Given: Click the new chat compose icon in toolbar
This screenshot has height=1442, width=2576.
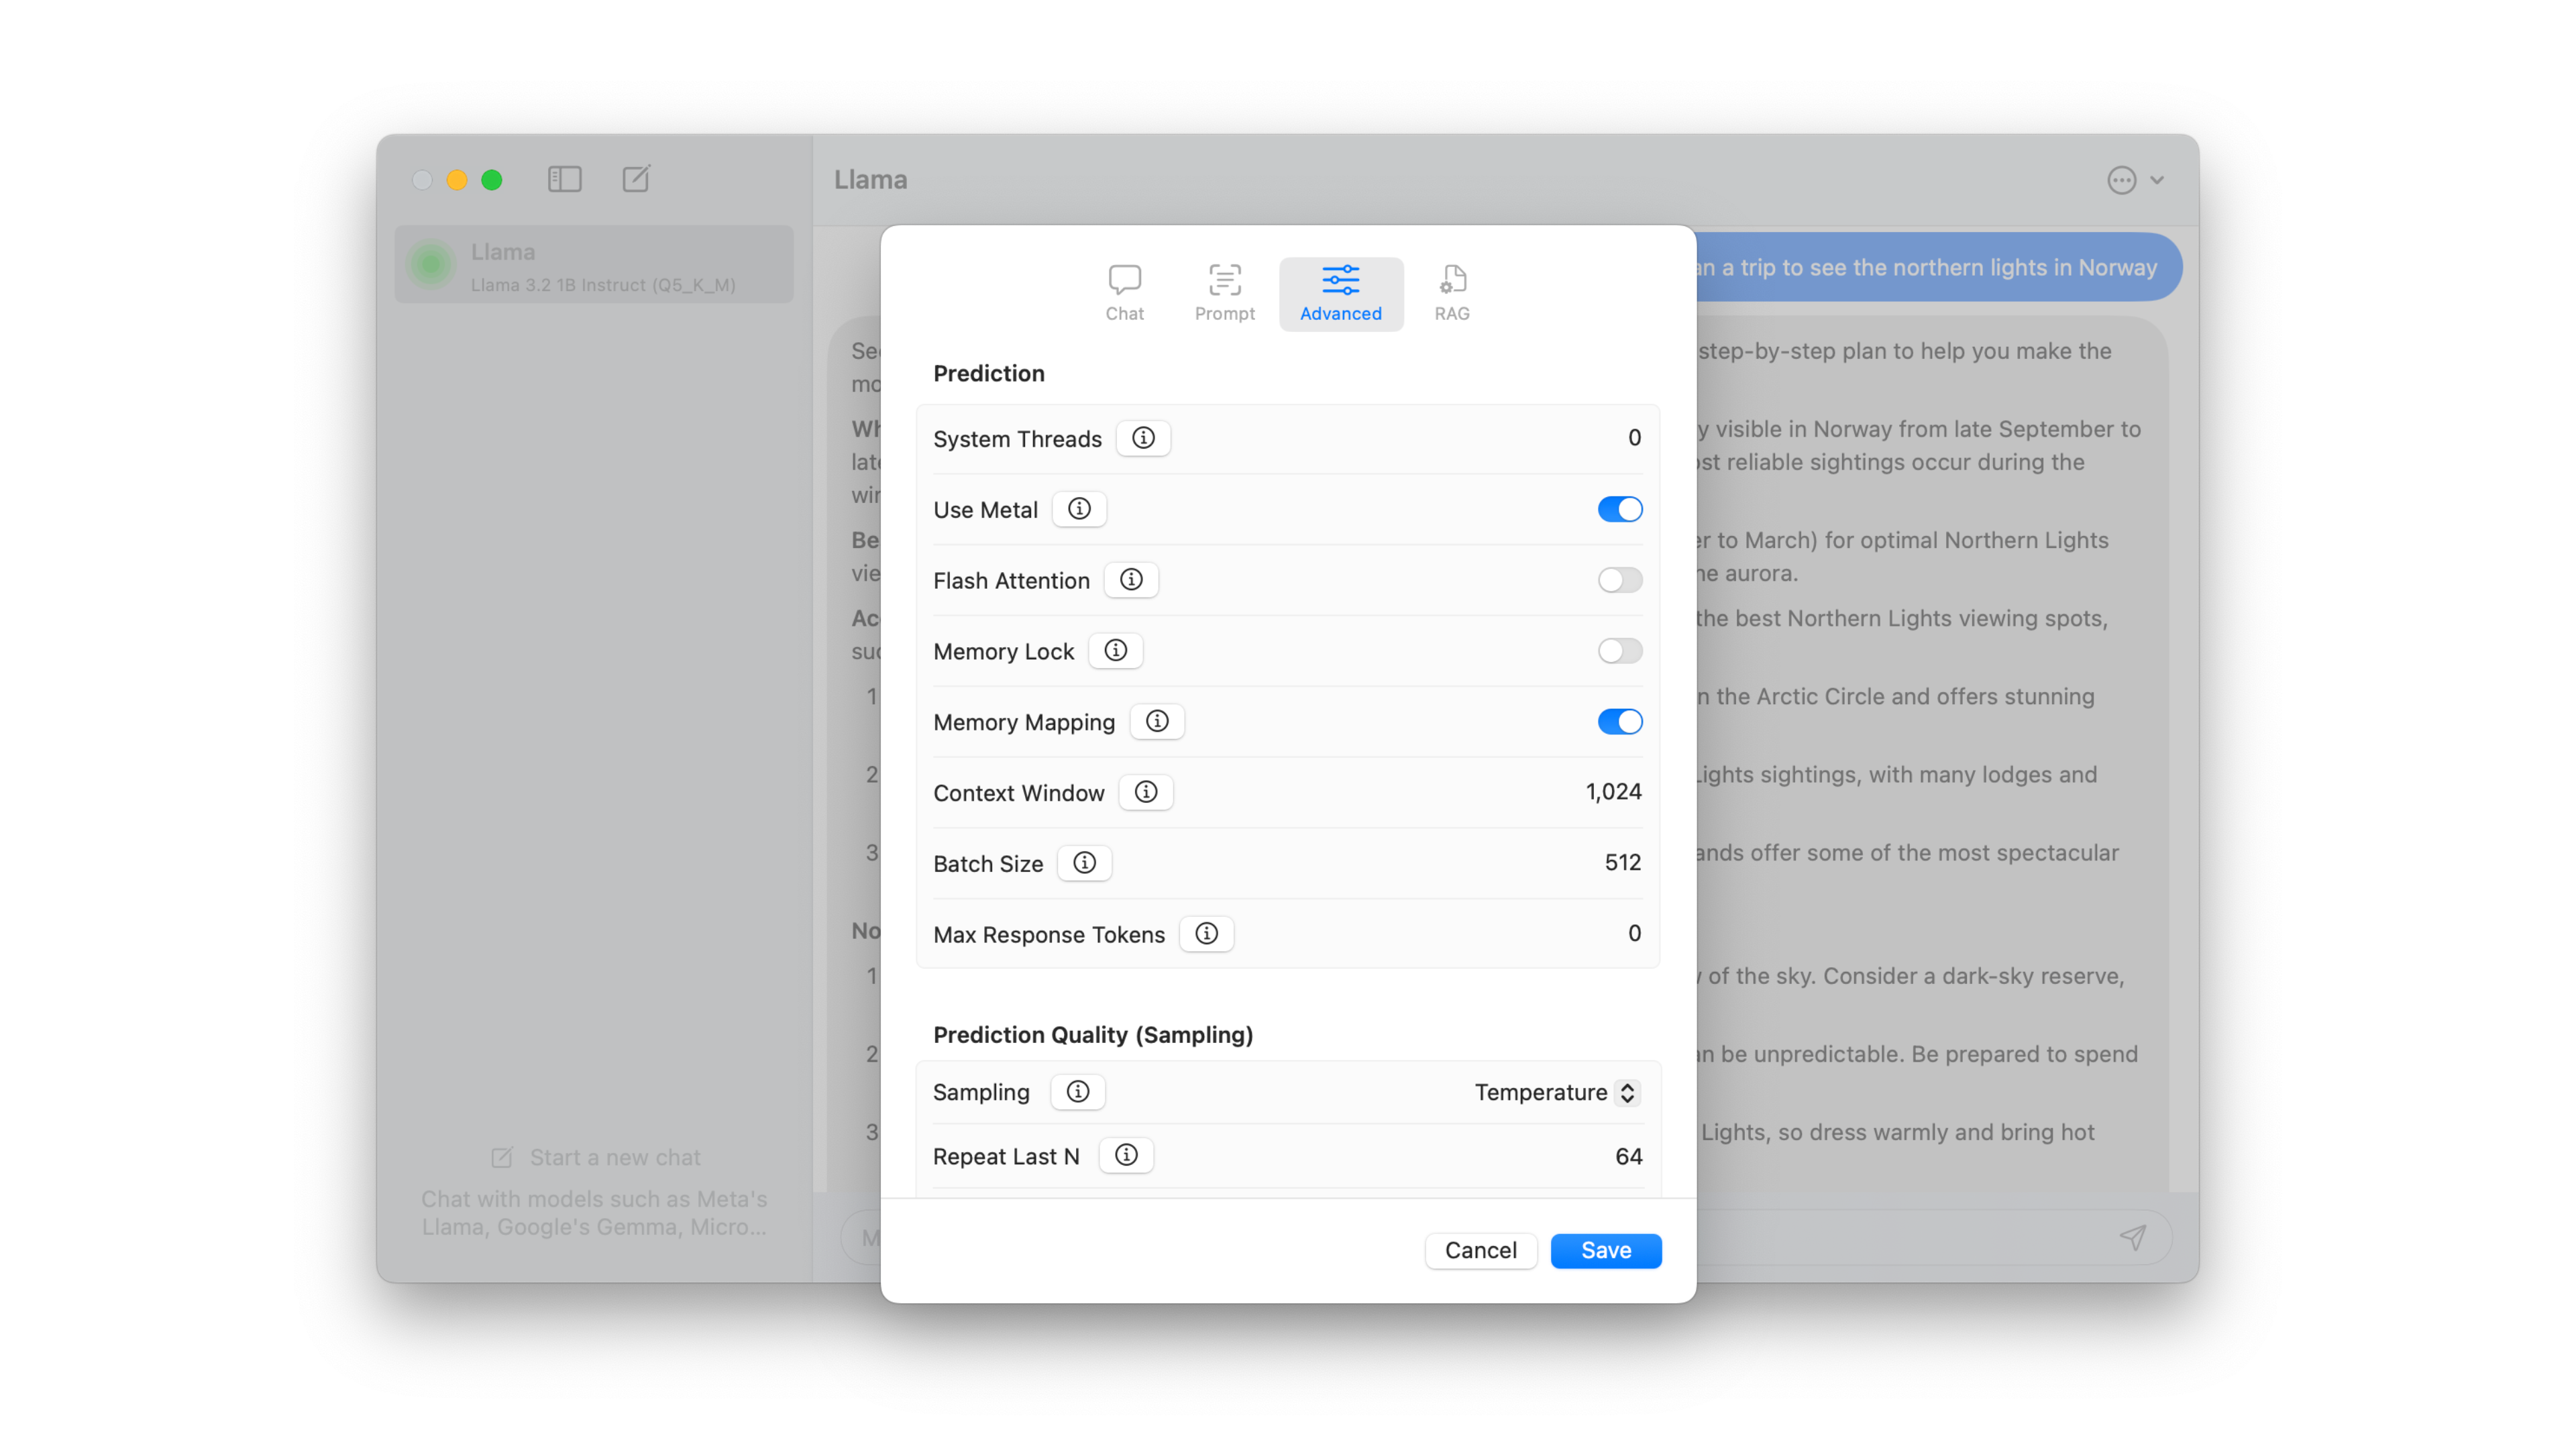Looking at the screenshot, I should click(636, 179).
